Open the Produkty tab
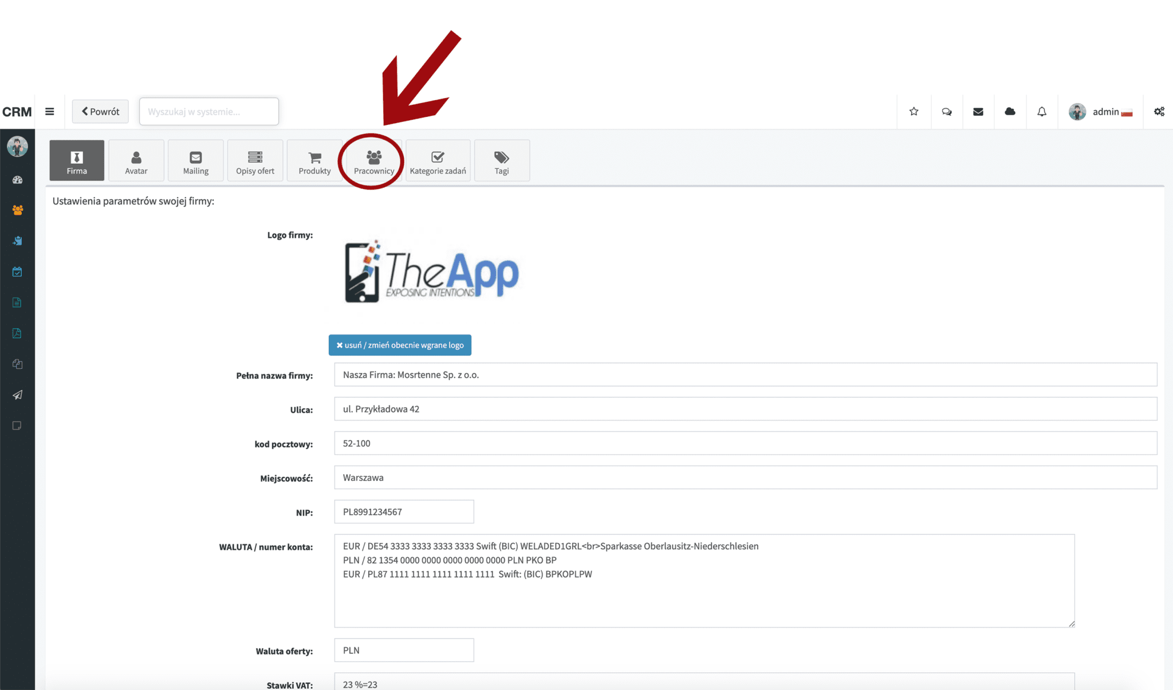1173x690 pixels. pyautogui.click(x=314, y=160)
